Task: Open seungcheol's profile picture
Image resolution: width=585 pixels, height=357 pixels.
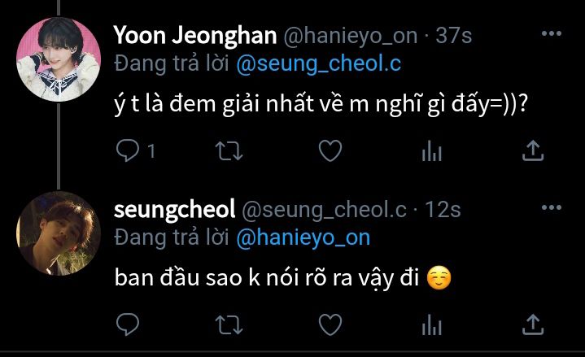Action: click(x=59, y=233)
